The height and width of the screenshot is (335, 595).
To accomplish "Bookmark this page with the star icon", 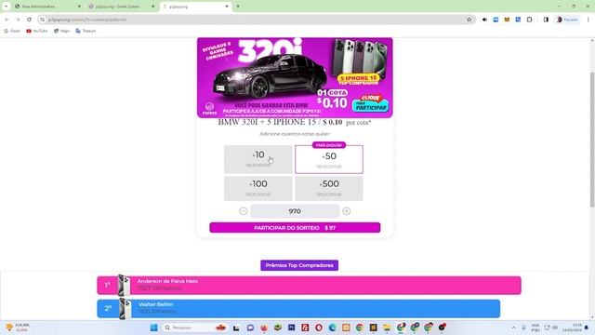I will [x=469, y=20].
